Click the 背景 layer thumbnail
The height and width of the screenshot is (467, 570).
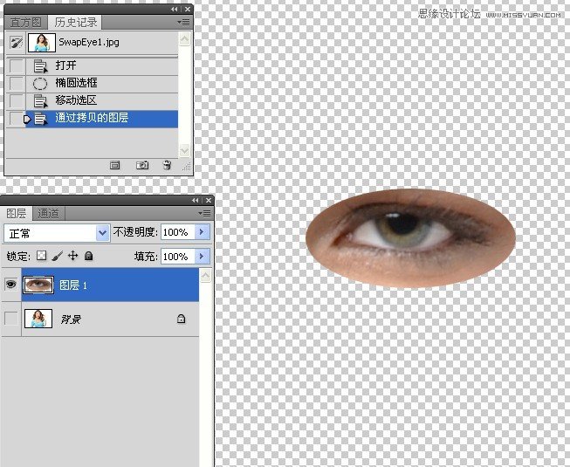click(38, 319)
